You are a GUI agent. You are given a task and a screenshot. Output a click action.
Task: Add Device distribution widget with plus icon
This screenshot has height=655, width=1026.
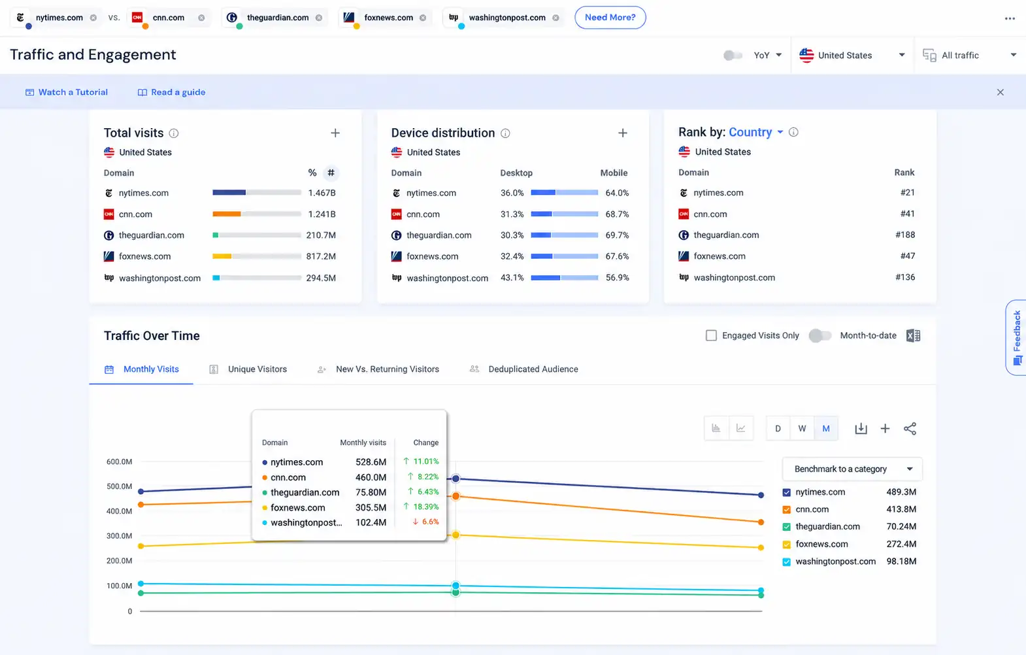[623, 133]
